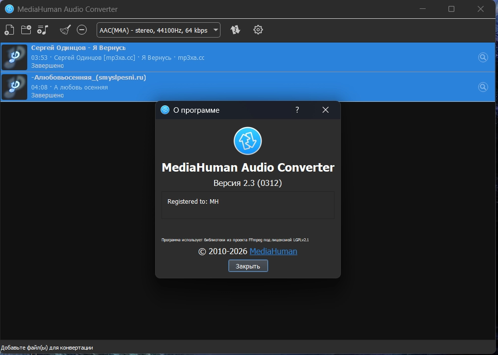Click the Add file icon in toolbar

click(x=9, y=30)
